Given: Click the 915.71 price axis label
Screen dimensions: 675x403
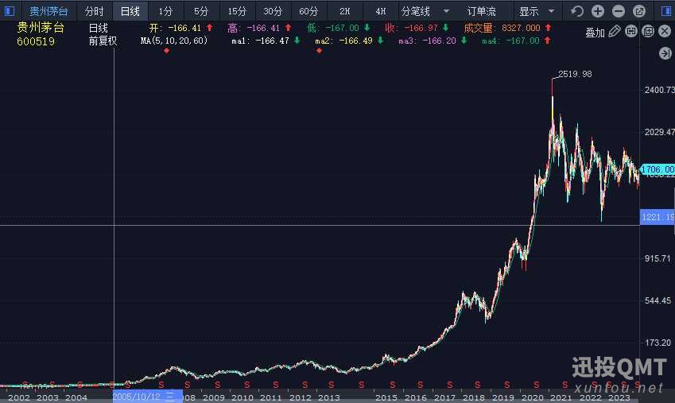Looking at the screenshot, I should pyautogui.click(x=658, y=259).
